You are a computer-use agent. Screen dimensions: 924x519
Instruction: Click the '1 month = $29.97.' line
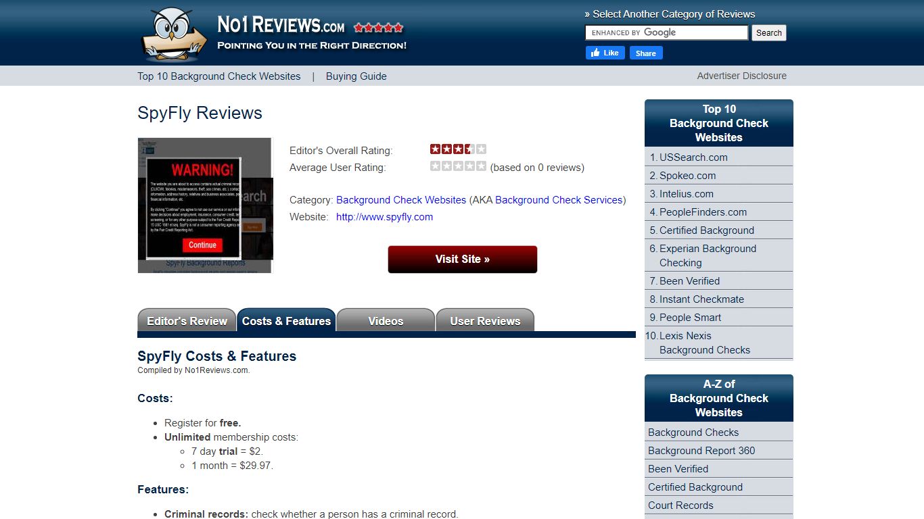(232, 466)
